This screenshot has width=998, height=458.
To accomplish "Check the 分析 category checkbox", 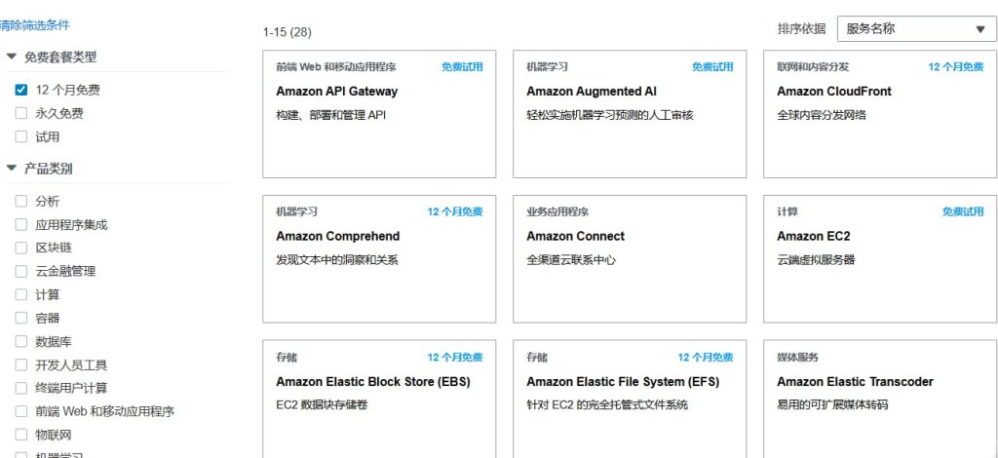I will click(21, 201).
